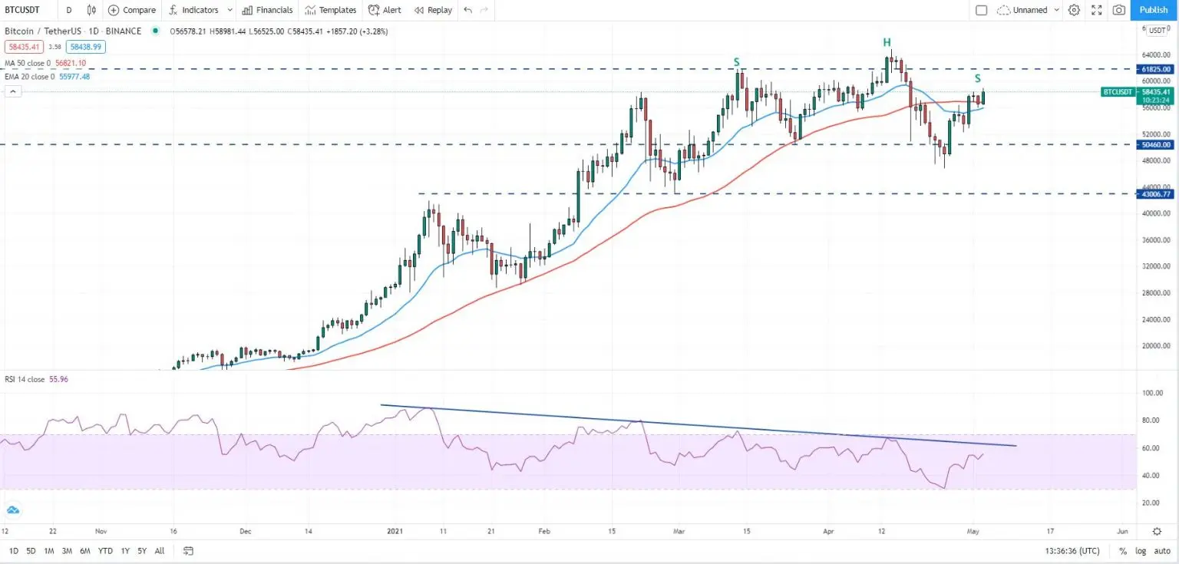Viewport: 1179px width, 564px height.
Task: Click the Compare symbol plus icon
Action: [114, 10]
